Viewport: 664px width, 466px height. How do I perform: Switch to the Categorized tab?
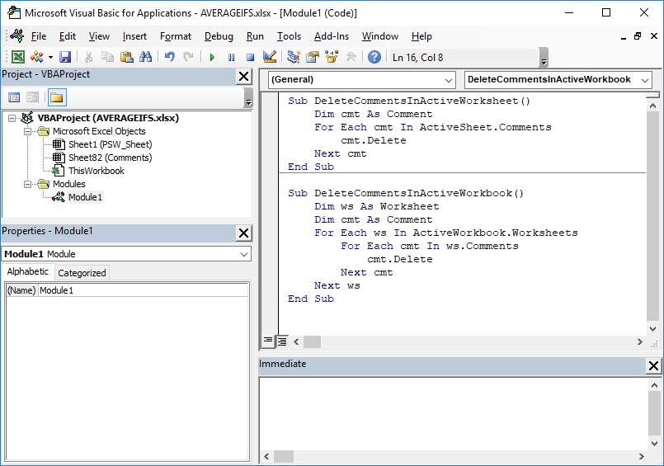coord(82,273)
